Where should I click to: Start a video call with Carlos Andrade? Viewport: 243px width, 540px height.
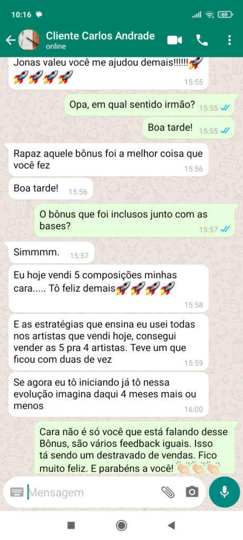pyautogui.click(x=174, y=40)
